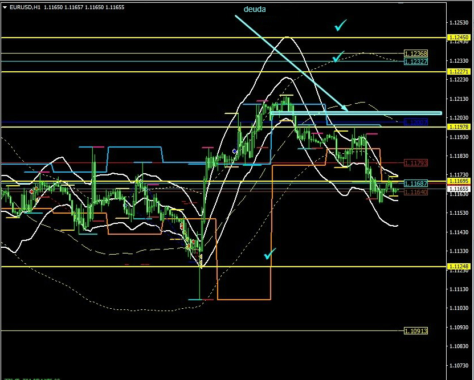Viewport: 474px width, 380px height.
Task: Click the 1.11530 price axis value
Action: coord(459,213)
